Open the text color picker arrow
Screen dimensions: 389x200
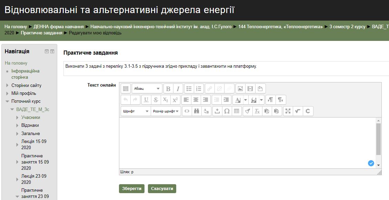point(246,100)
